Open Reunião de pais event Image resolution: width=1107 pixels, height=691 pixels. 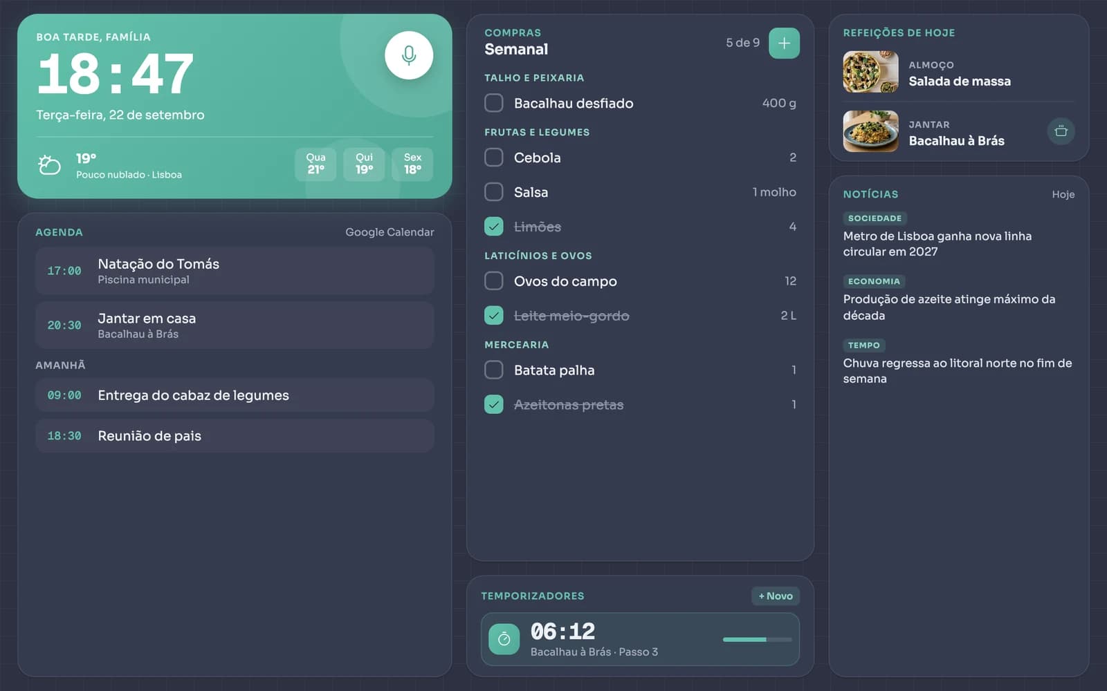coord(235,436)
